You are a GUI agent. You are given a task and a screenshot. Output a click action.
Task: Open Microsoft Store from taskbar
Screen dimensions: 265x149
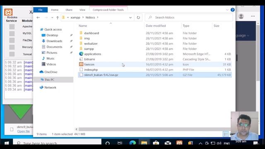tap(156, 143)
